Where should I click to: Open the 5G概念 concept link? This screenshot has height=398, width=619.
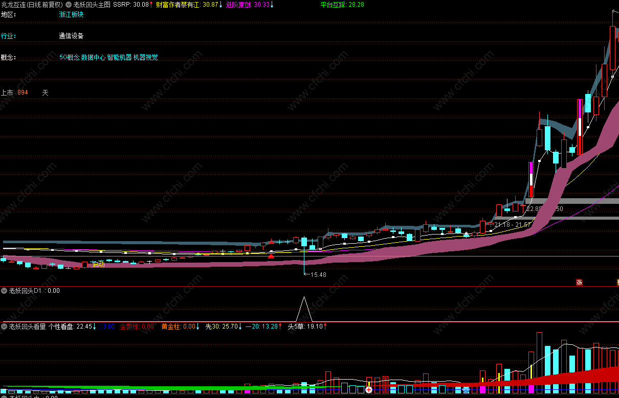pos(69,57)
